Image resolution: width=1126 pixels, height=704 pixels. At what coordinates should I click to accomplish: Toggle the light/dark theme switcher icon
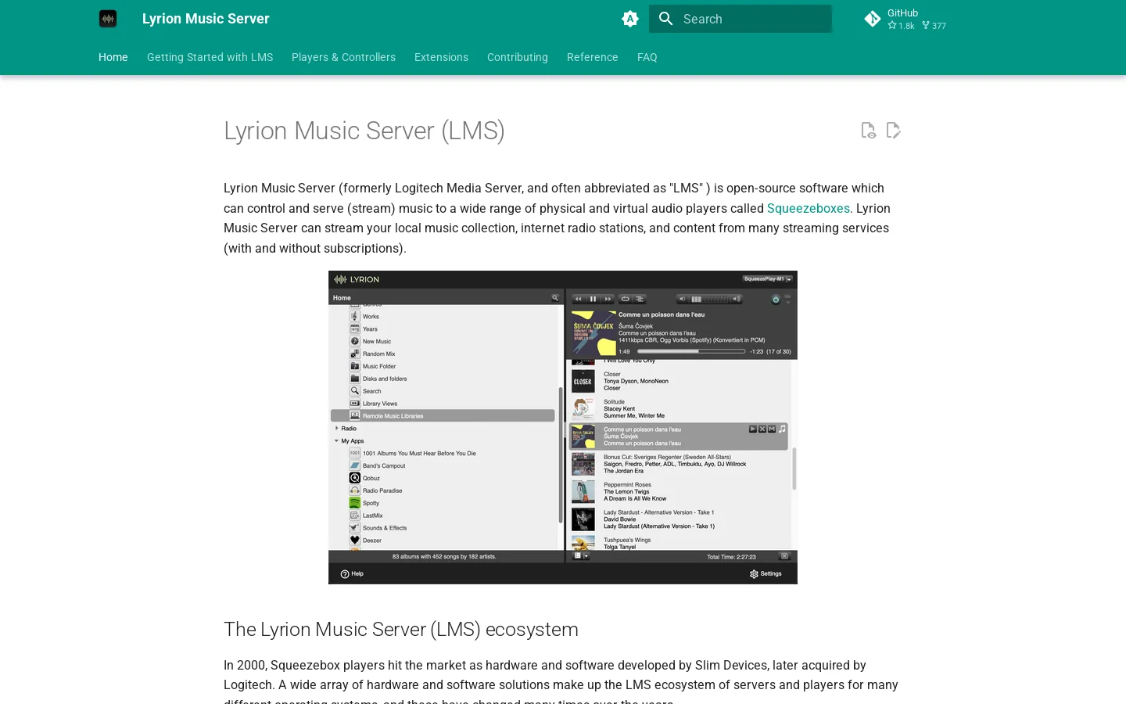point(630,19)
